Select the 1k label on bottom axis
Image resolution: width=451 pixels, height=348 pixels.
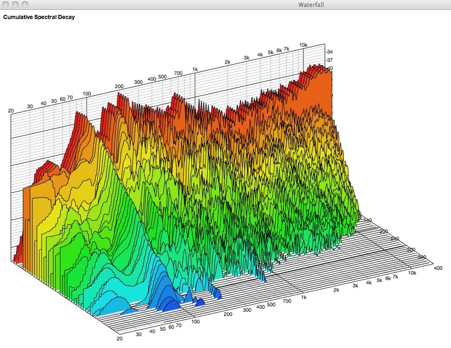pos(305,297)
